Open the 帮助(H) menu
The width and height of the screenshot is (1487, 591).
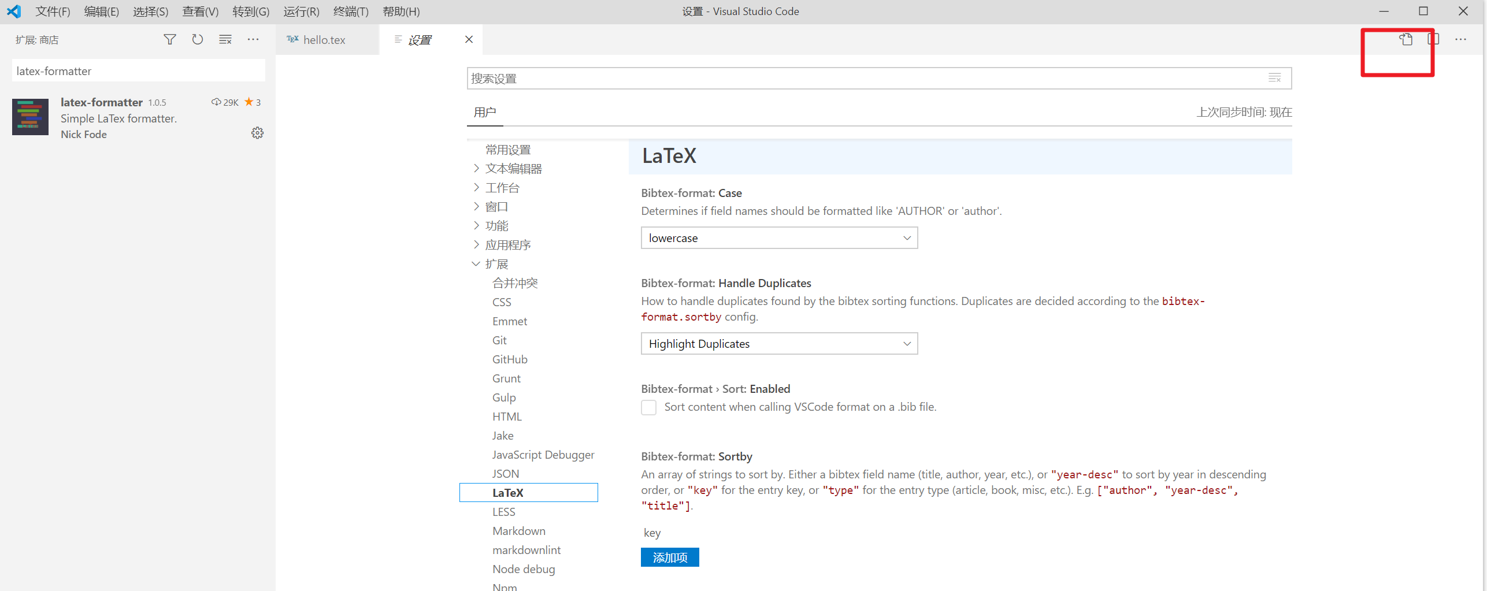click(x=401, y=11)
